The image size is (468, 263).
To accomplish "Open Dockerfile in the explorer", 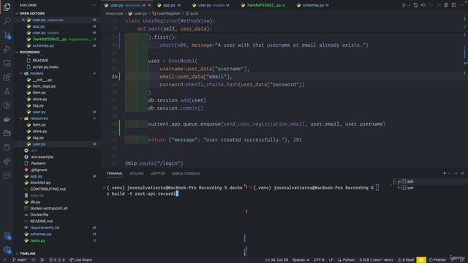I will pos(39,215).
